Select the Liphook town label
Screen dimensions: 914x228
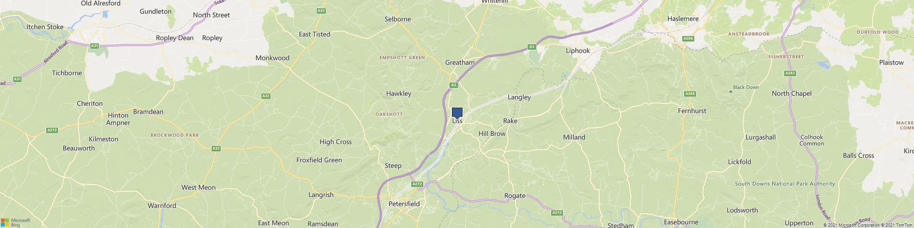578,51
